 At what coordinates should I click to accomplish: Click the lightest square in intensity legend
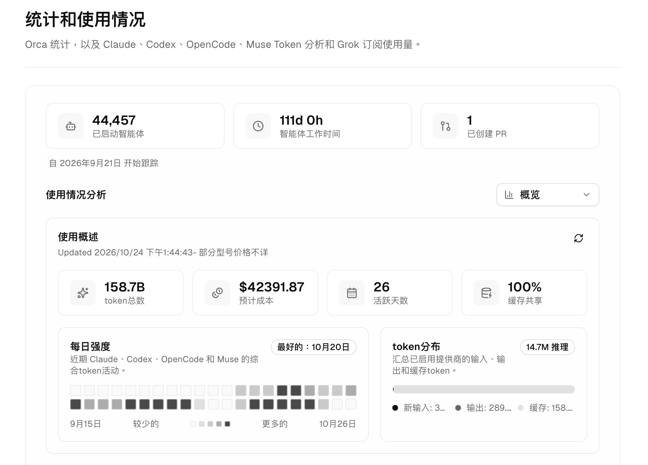(x=193, y=424)
